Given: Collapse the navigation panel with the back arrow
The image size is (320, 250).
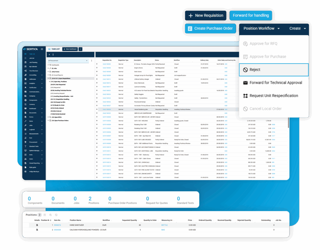Looking at the screenshot, I should [49, 54].
